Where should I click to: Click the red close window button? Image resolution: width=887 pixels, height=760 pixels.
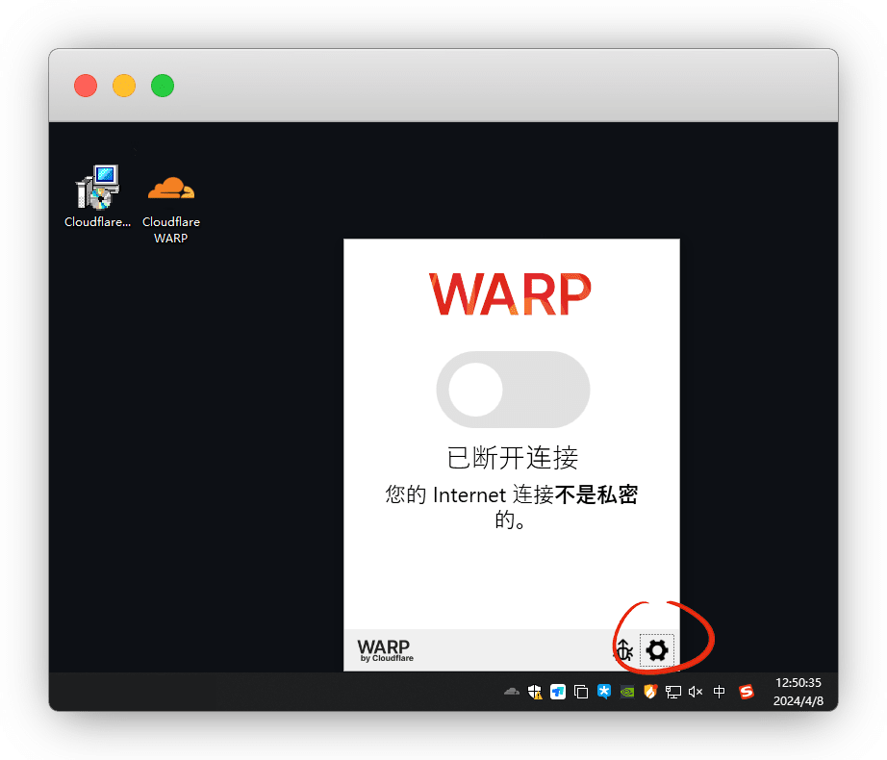pyautogui.click(x=86, y=86)
